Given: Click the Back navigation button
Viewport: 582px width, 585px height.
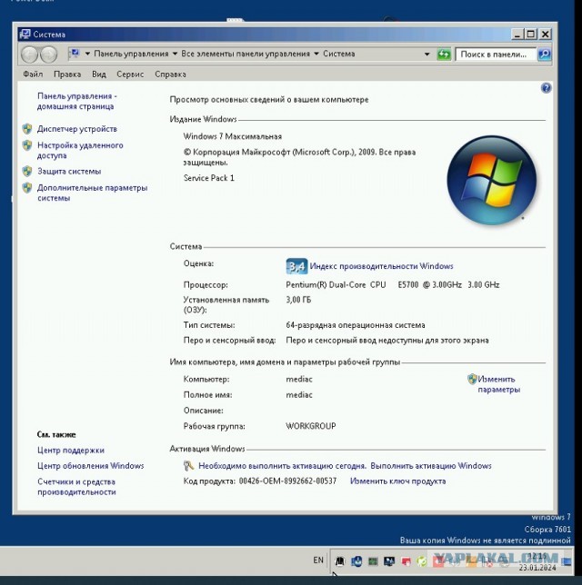Looking at the screenshot, I should (x=29, y=55).
